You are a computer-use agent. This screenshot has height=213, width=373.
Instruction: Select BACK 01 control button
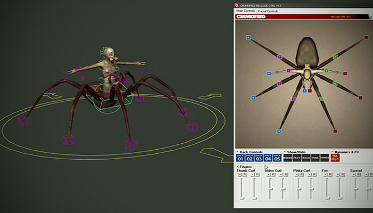(x=240, y=158)
